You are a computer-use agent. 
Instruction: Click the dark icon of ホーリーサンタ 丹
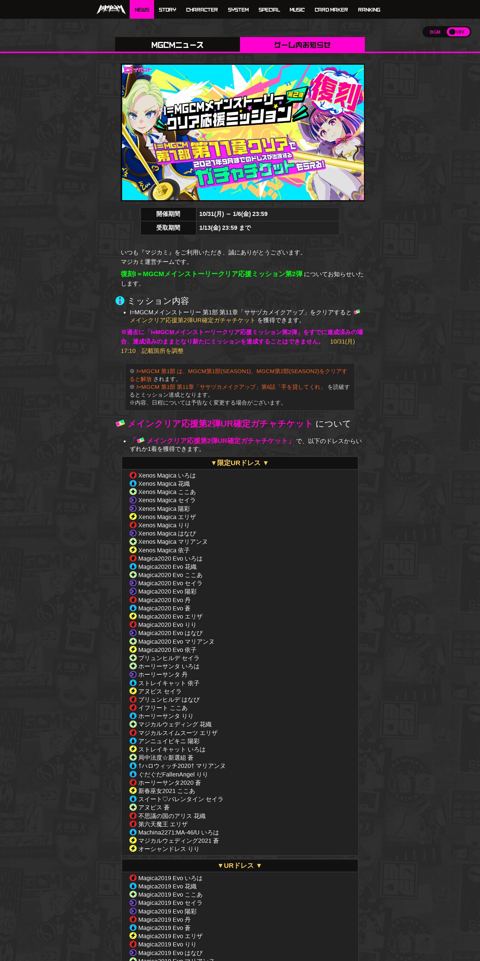tap(133, 674)
